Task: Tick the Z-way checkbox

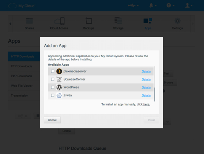Action: pyautogui.click(x=53, y=95)
